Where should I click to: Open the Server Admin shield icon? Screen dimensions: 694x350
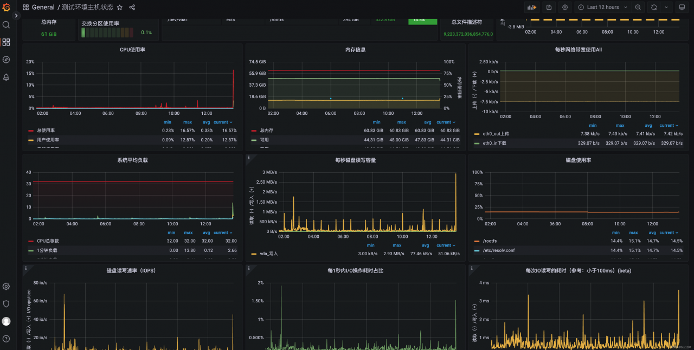click(x=6, y=304)
